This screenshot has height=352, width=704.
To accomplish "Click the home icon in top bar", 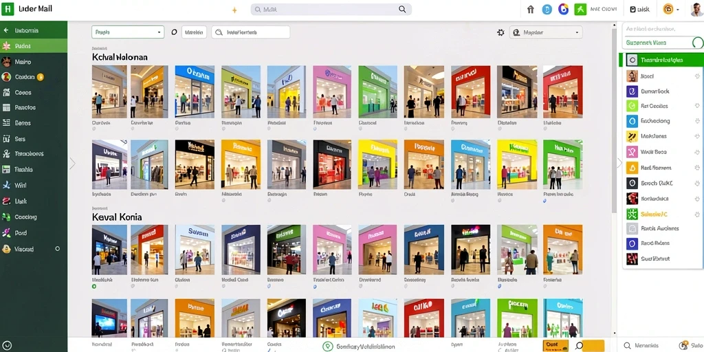I will (530, 10).
